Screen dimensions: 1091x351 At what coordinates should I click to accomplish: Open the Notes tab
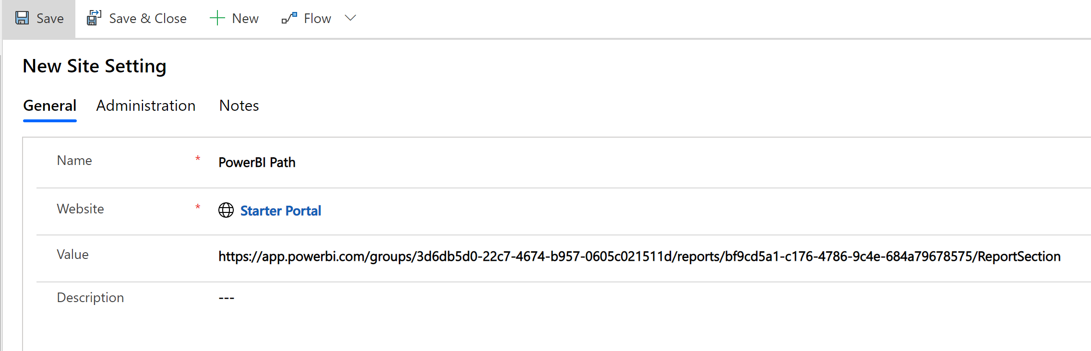pyautogui.click(x=239, y=105)
